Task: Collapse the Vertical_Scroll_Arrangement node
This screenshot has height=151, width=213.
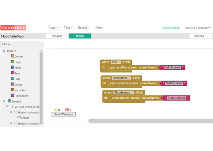Action: pos(7,106)
